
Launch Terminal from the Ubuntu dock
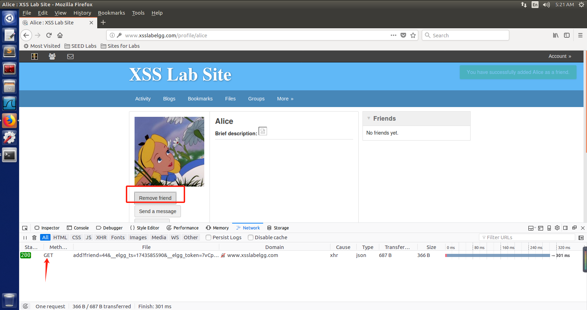(x=9, y=155)
